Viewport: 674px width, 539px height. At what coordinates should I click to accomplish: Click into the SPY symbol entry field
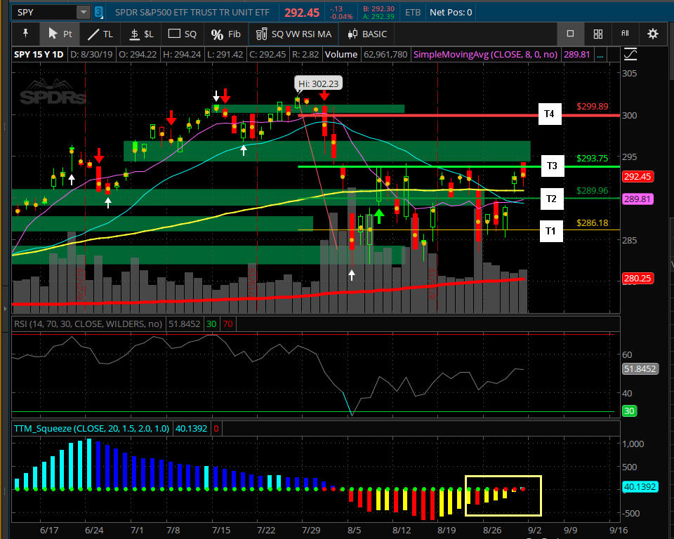44,12
